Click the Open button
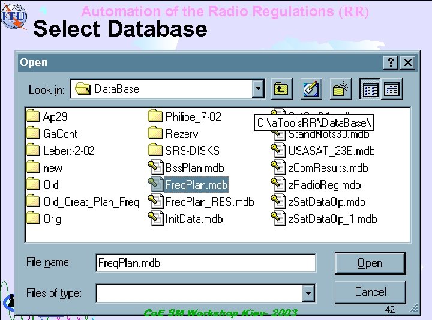 (370, 264)
